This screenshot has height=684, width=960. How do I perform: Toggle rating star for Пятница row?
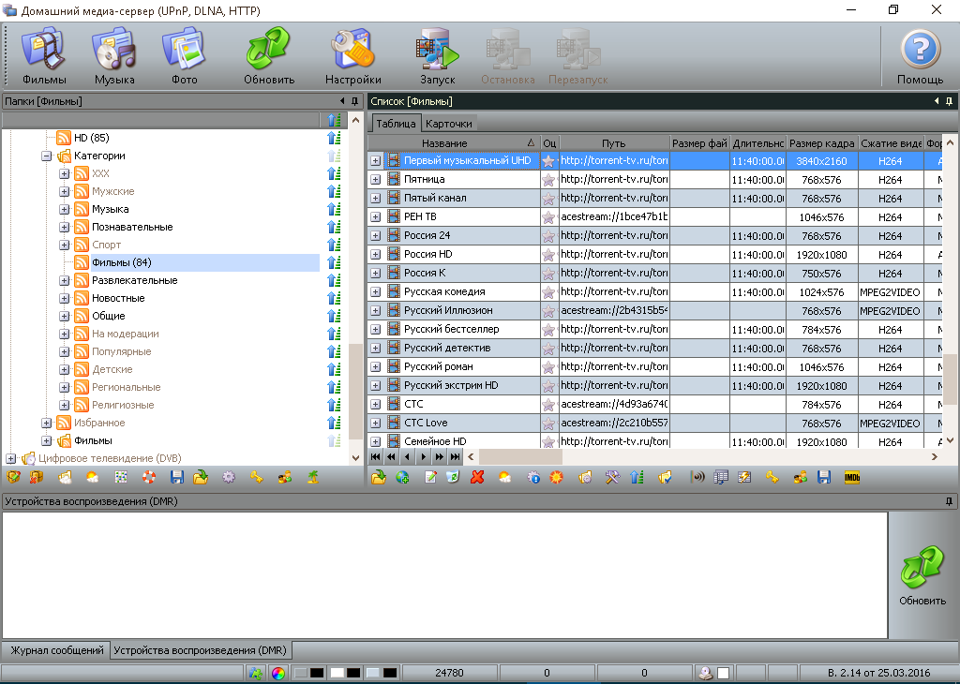tap(549, 180)
